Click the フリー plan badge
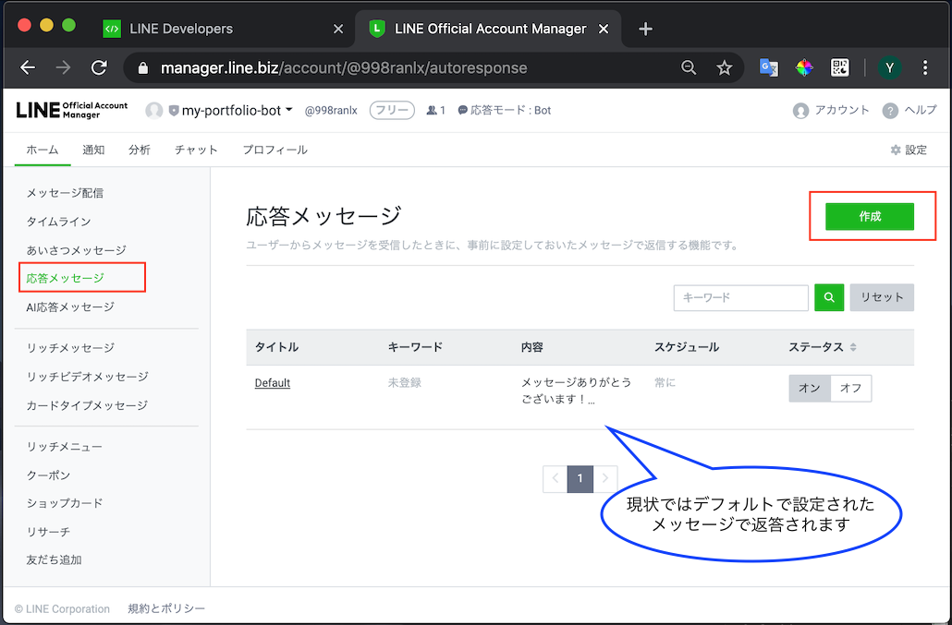The width and height of the screenshot is (952, 625). pyautogui.click(x=392, y=111)
